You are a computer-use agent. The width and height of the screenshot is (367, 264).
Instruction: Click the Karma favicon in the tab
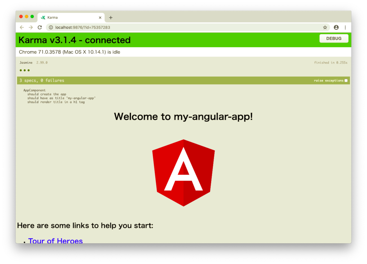click(43, 18)
